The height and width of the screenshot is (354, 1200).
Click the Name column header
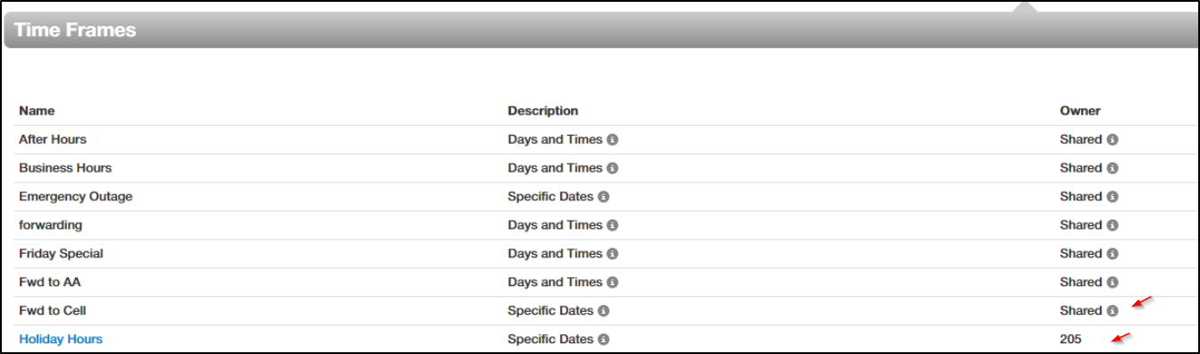pos(37,111)
